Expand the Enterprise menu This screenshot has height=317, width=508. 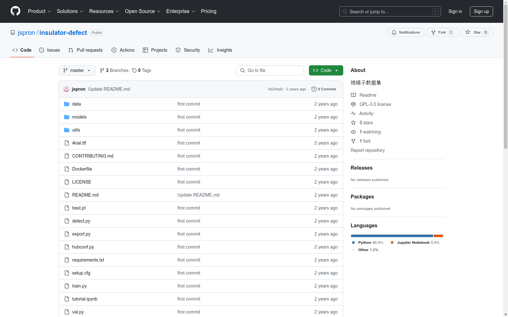coord(181,11)
